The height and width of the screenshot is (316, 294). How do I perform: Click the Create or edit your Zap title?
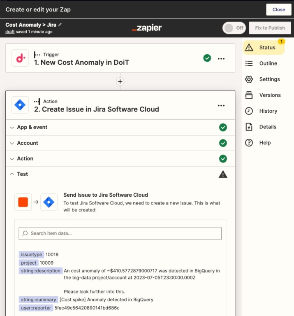pos(38,9)
